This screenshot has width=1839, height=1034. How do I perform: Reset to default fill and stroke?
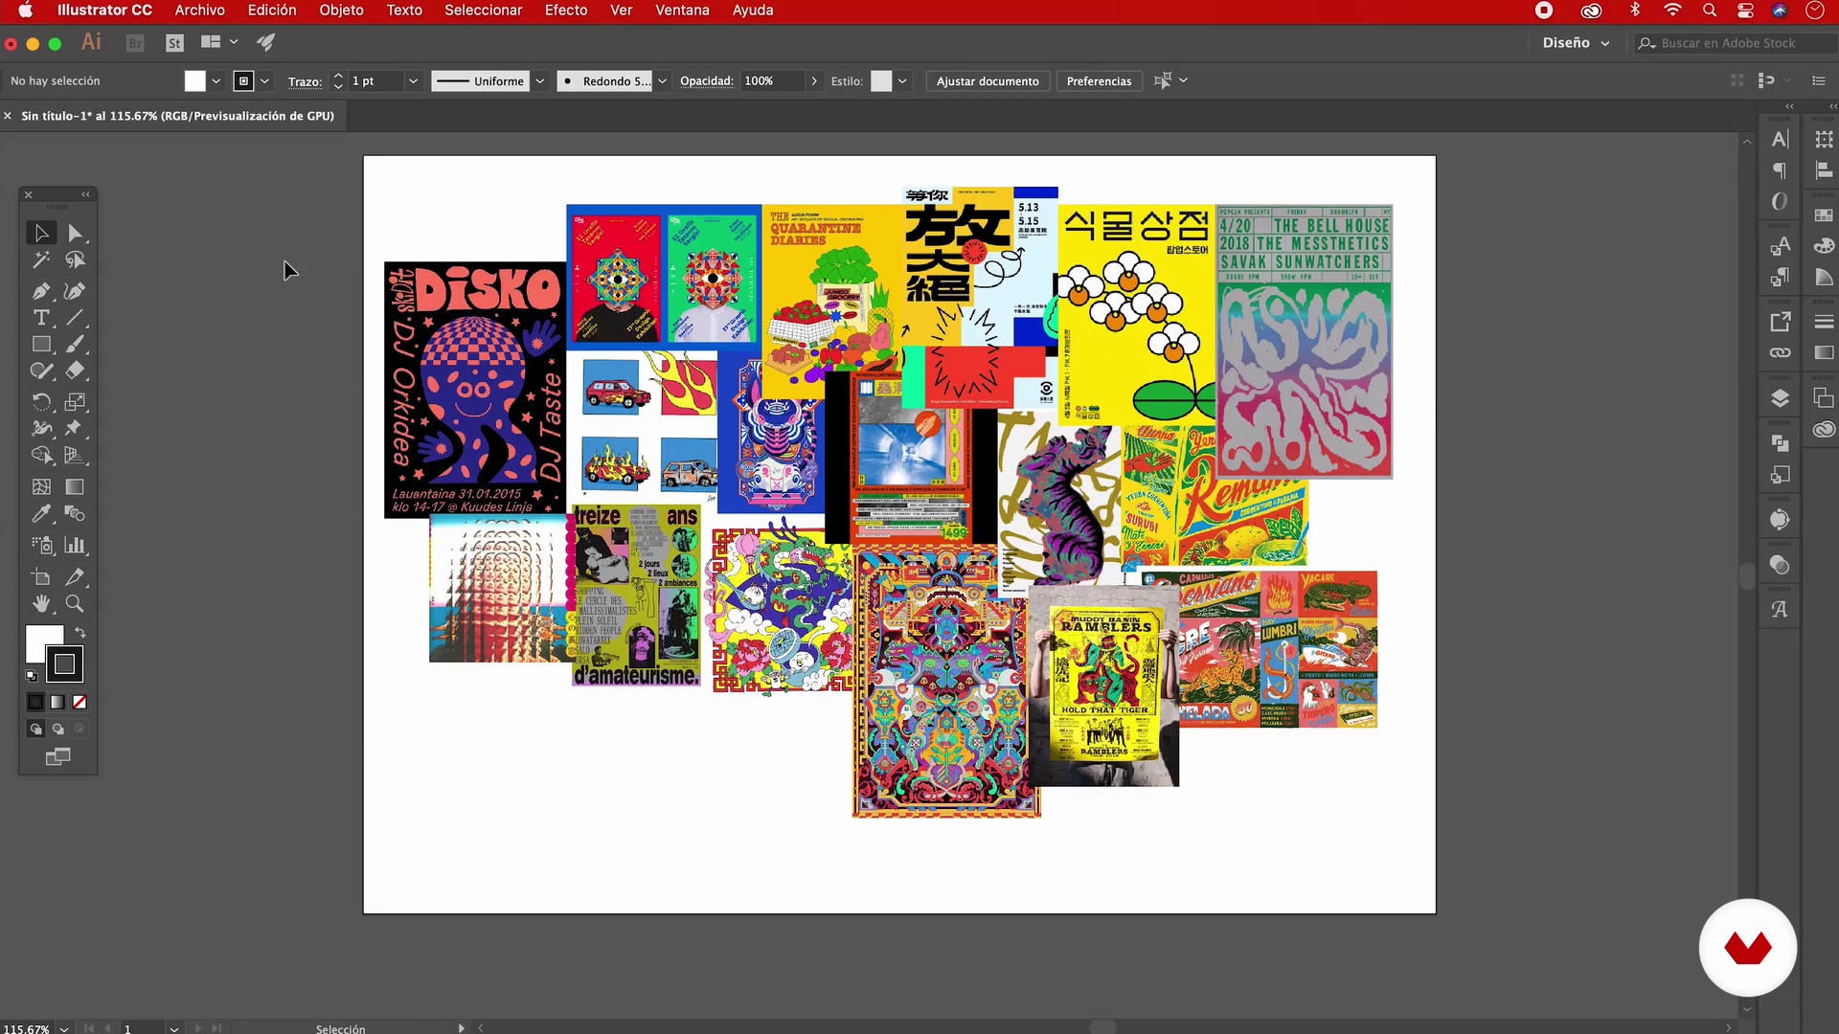point(32,676)
